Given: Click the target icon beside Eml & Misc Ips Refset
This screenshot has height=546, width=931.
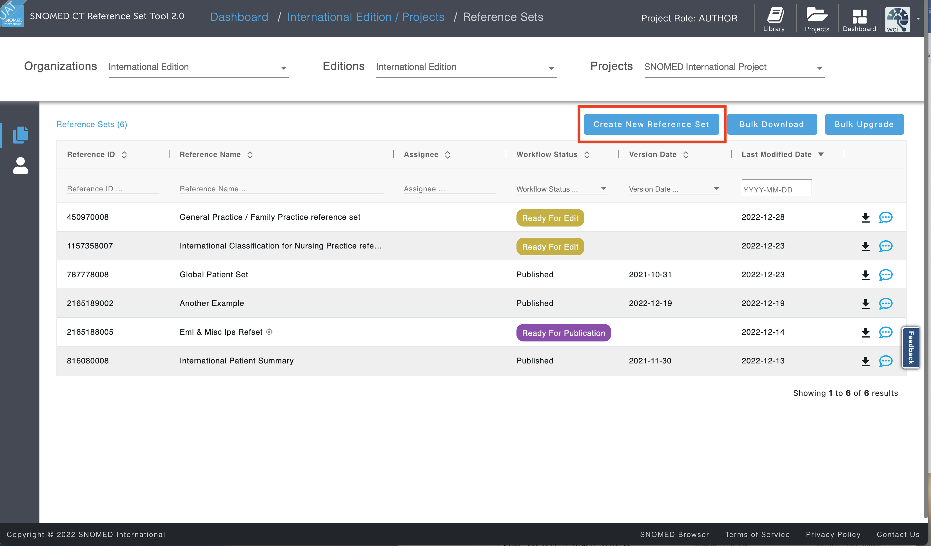Looking at the screenshot, I should 269,332.
